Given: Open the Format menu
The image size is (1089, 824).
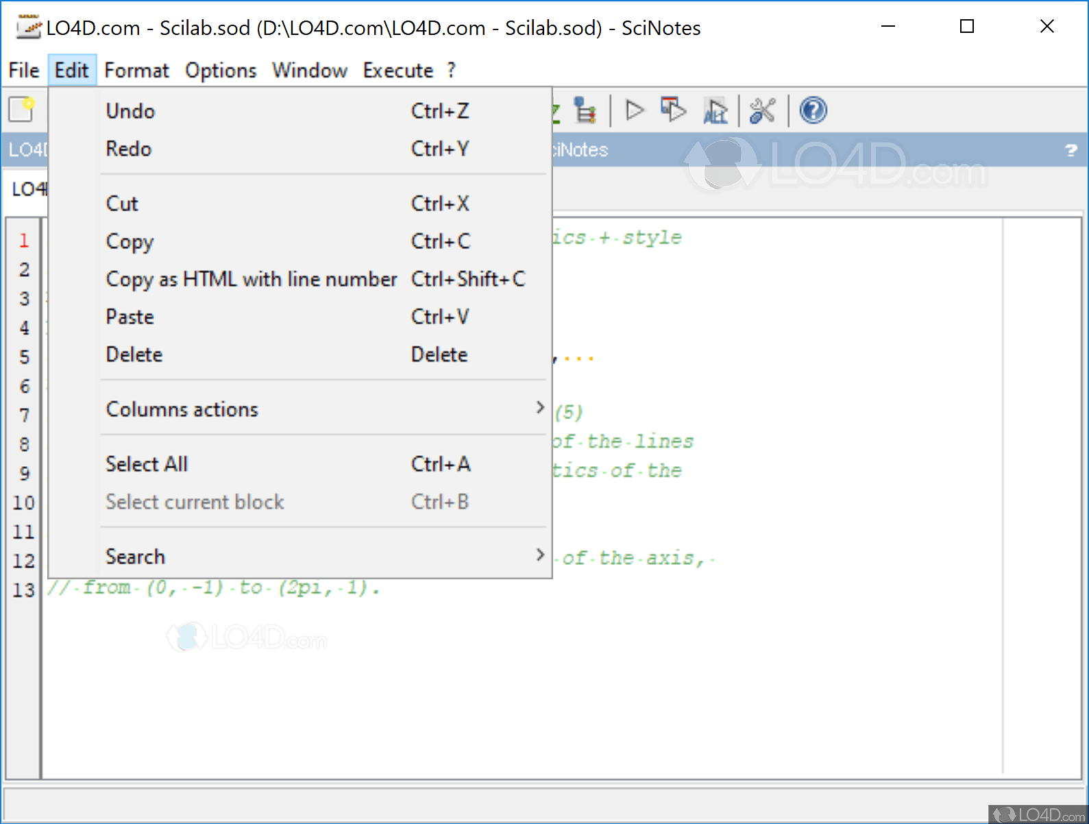Looking at the screenshot, I should (136, 71).
